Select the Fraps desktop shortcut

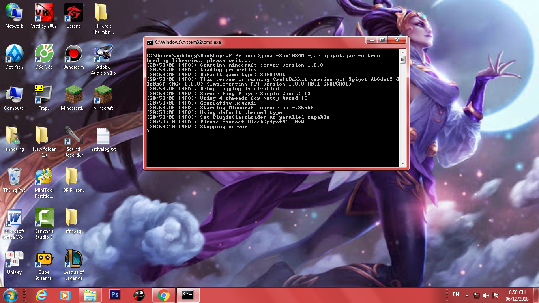point(44,98)
